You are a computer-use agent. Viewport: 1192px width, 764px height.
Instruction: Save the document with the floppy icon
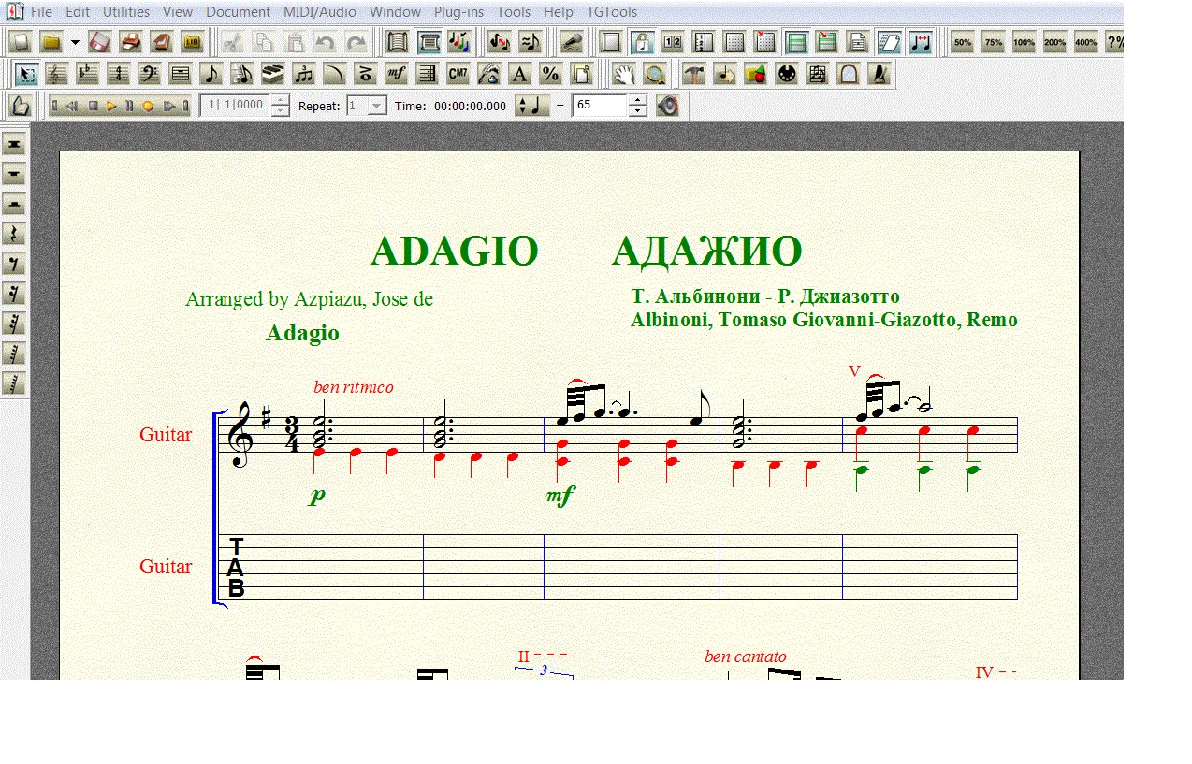tap(100, 42)
